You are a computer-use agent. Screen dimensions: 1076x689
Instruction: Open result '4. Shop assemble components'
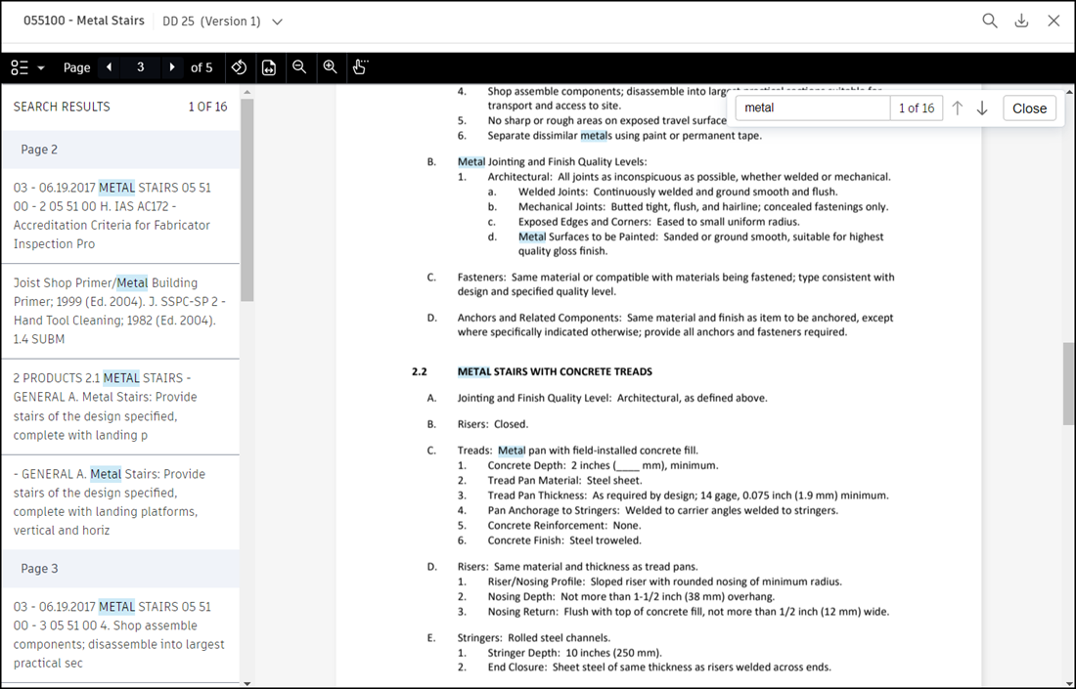click(x=120, y=635)
